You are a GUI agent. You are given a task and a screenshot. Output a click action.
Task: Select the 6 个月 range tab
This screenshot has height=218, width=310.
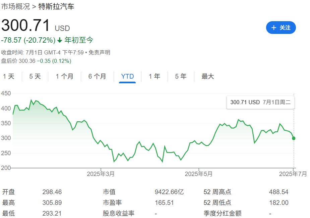97,76
